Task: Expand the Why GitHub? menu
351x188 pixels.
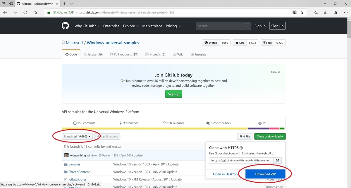Action: (87, 26)
